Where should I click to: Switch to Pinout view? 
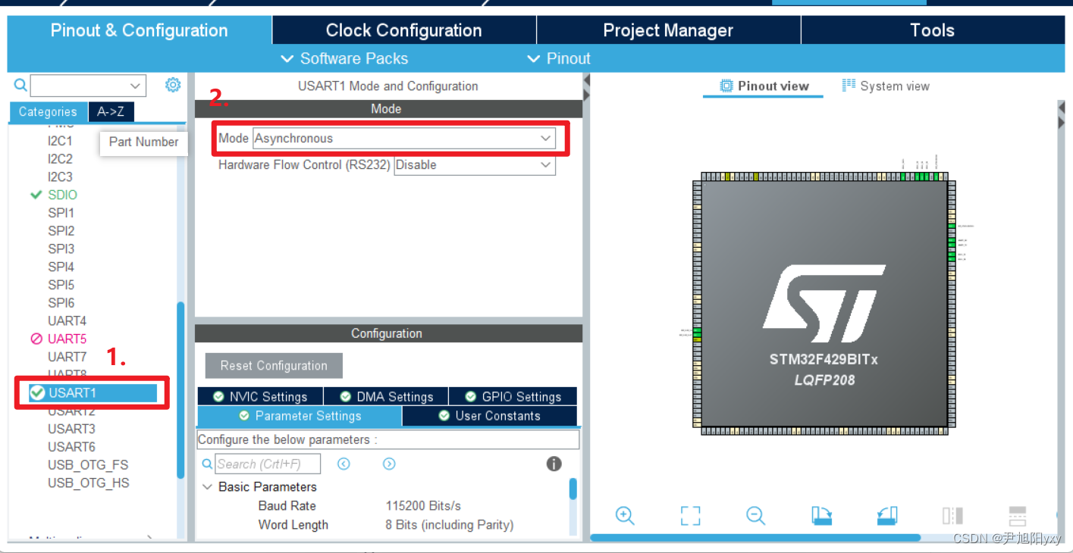point(764,86)
